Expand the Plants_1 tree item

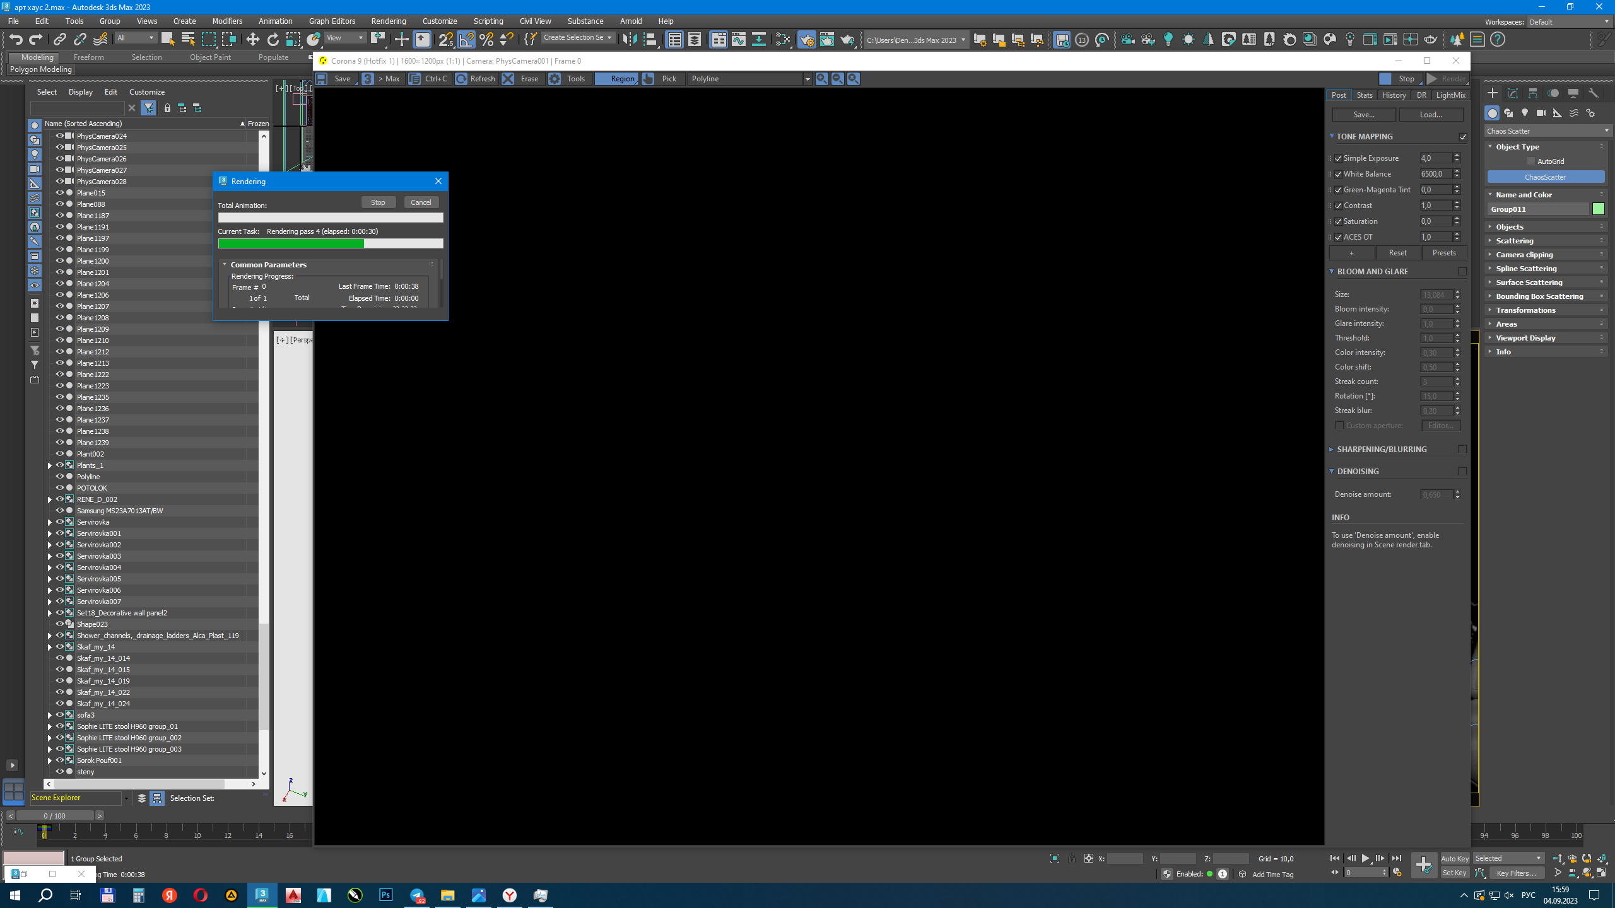50,465
